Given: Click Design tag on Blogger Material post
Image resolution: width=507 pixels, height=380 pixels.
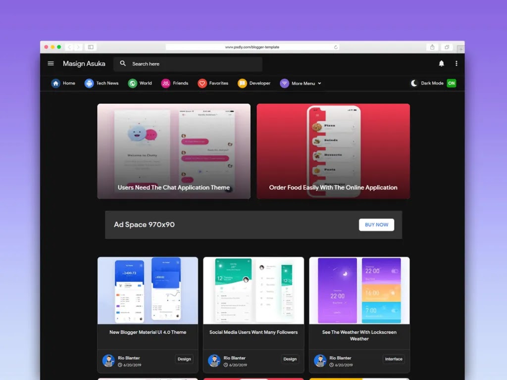Looking at the screenshot, I should point(184,359).
